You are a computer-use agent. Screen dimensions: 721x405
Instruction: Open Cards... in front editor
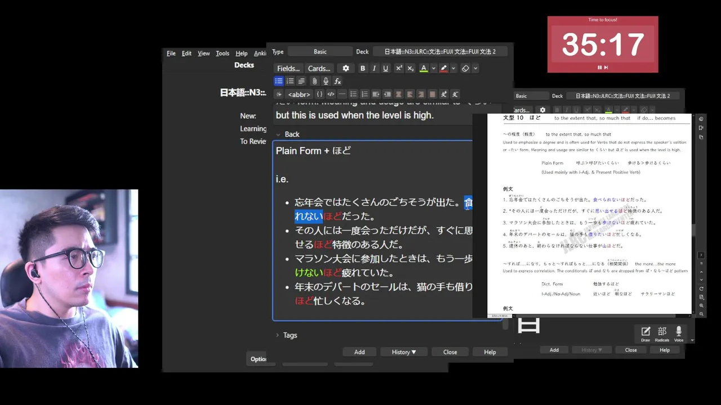[319, 69]
